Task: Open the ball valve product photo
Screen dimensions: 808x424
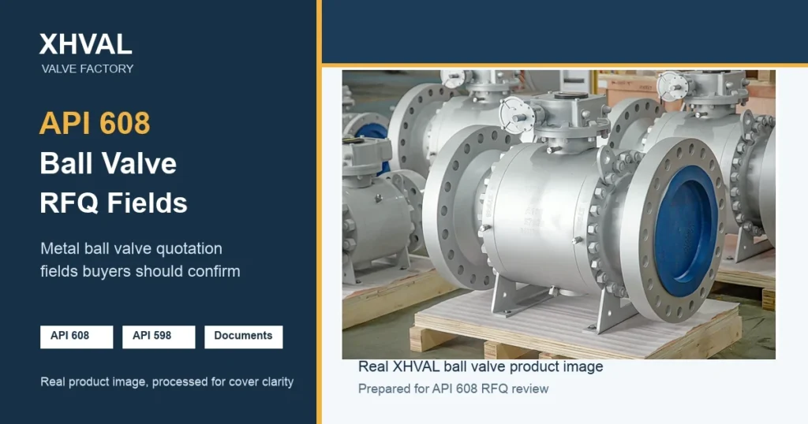Action: click(x=559, y=214)
